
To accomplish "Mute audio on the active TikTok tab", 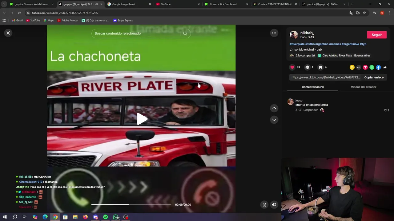I will [x=96, y=4].
